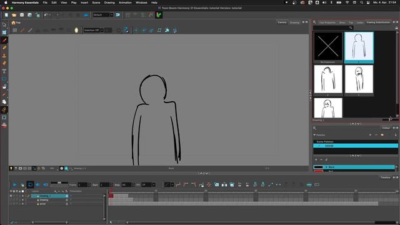Open the Scene menu

[96, 2]
